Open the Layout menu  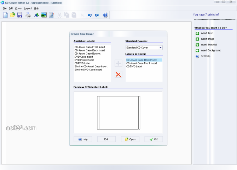pos(28,8)
